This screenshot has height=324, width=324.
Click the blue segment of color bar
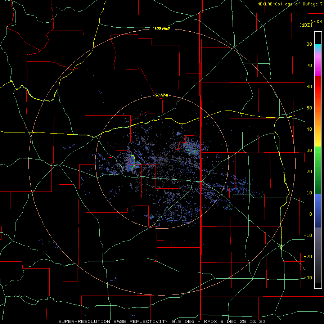318,210
